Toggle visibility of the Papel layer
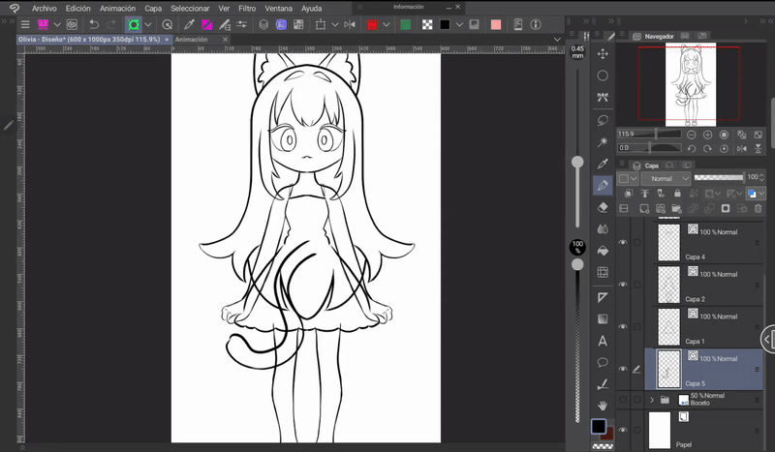The height and width of the screenshot is (452, 775). pos(623,430)
